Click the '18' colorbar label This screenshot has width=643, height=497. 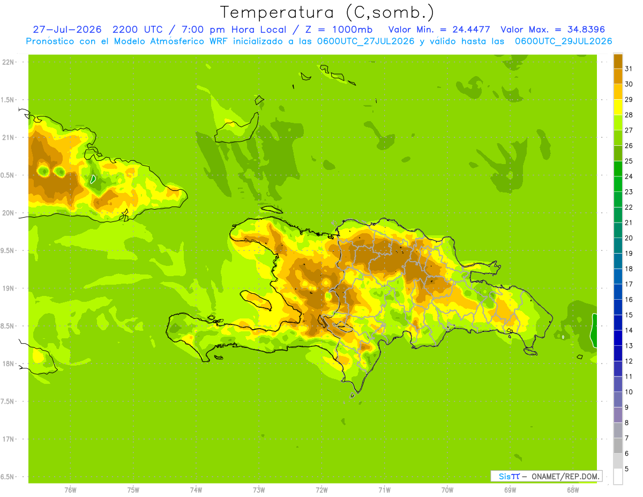(x=629, y=269)
